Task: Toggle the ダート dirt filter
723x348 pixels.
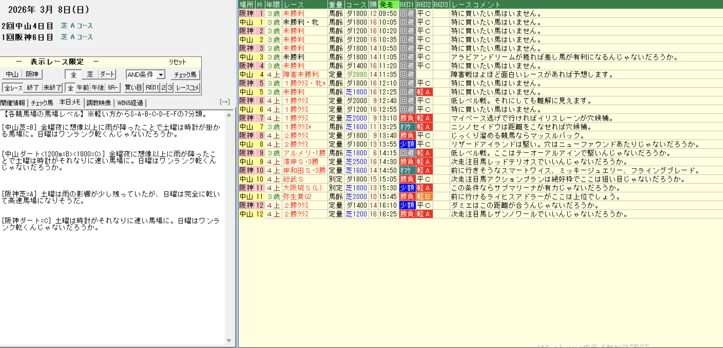Action: tap(107, 75)
